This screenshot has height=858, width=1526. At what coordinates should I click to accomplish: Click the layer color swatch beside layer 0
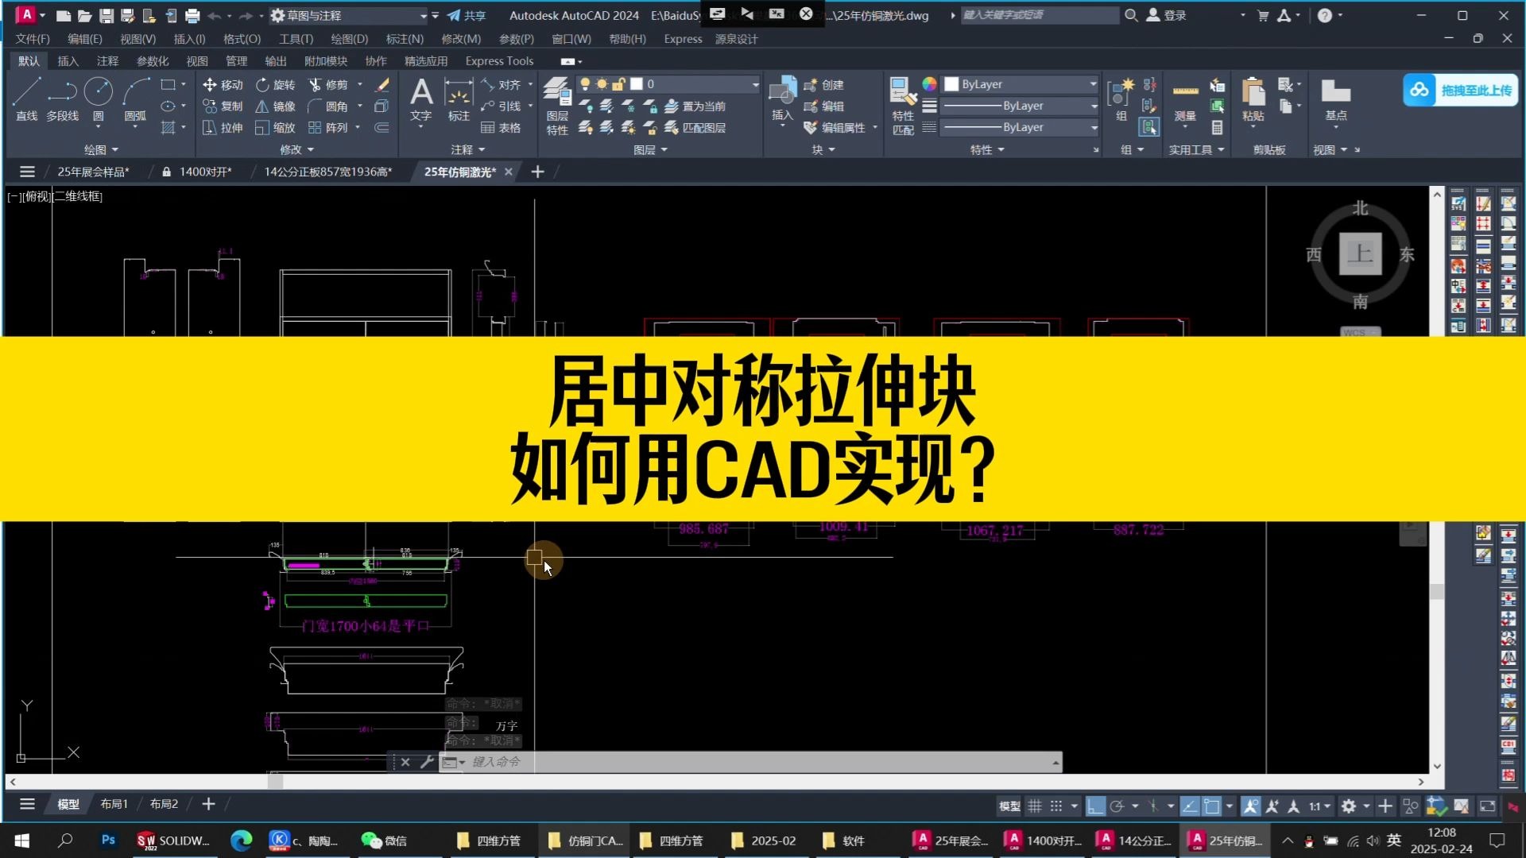637,83
